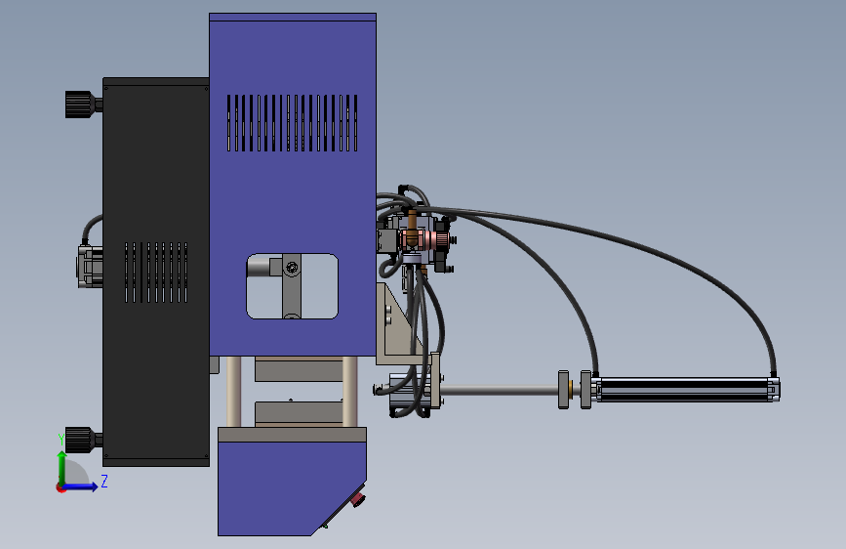Select the large black cabinet body
The width and height of the screenshot is (846, 549).
coord(156,272)
